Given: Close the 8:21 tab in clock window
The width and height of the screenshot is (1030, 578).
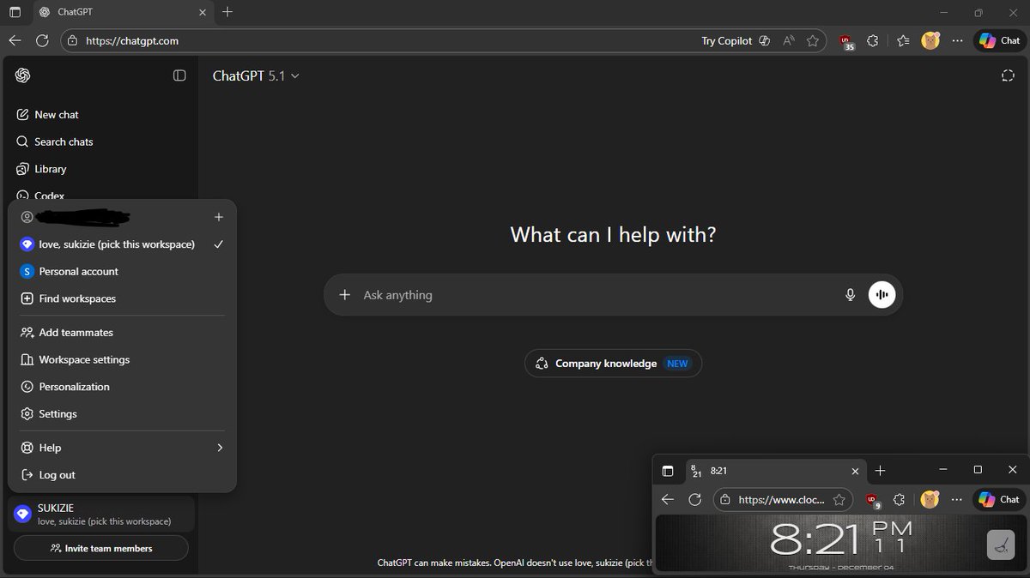Looking at the screenshot, I should tap(855, 471).
